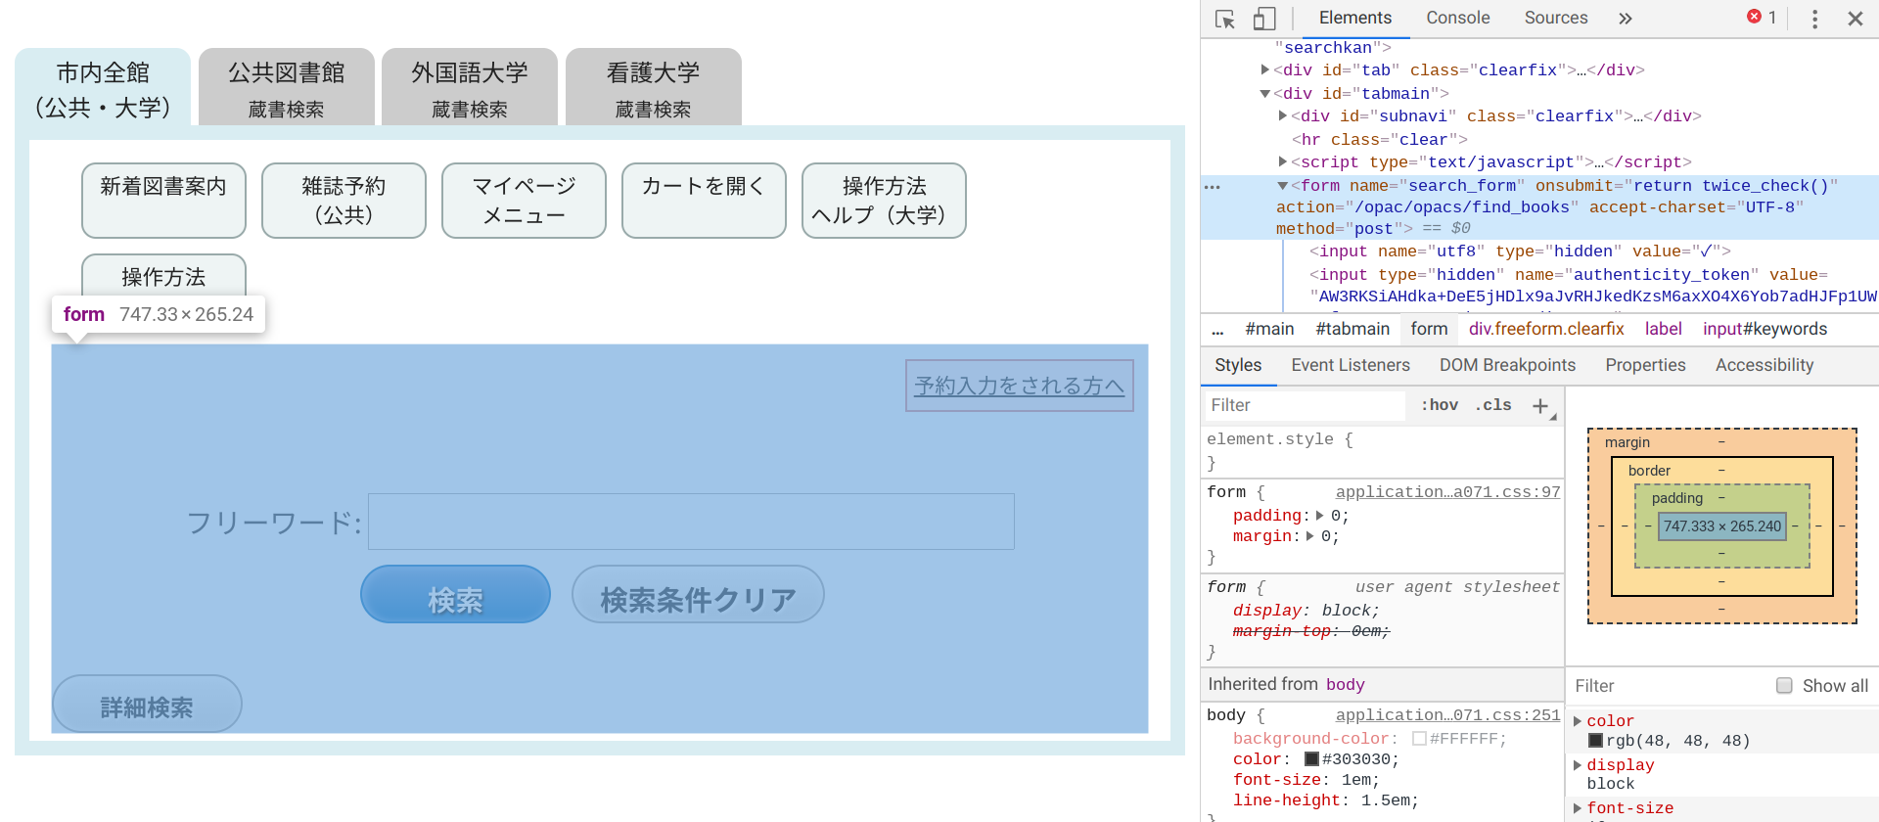Viewport: 1879px width, 822px height.
Task: Click the input name="utf8" DOM node
Action: tap(1520, 251)
